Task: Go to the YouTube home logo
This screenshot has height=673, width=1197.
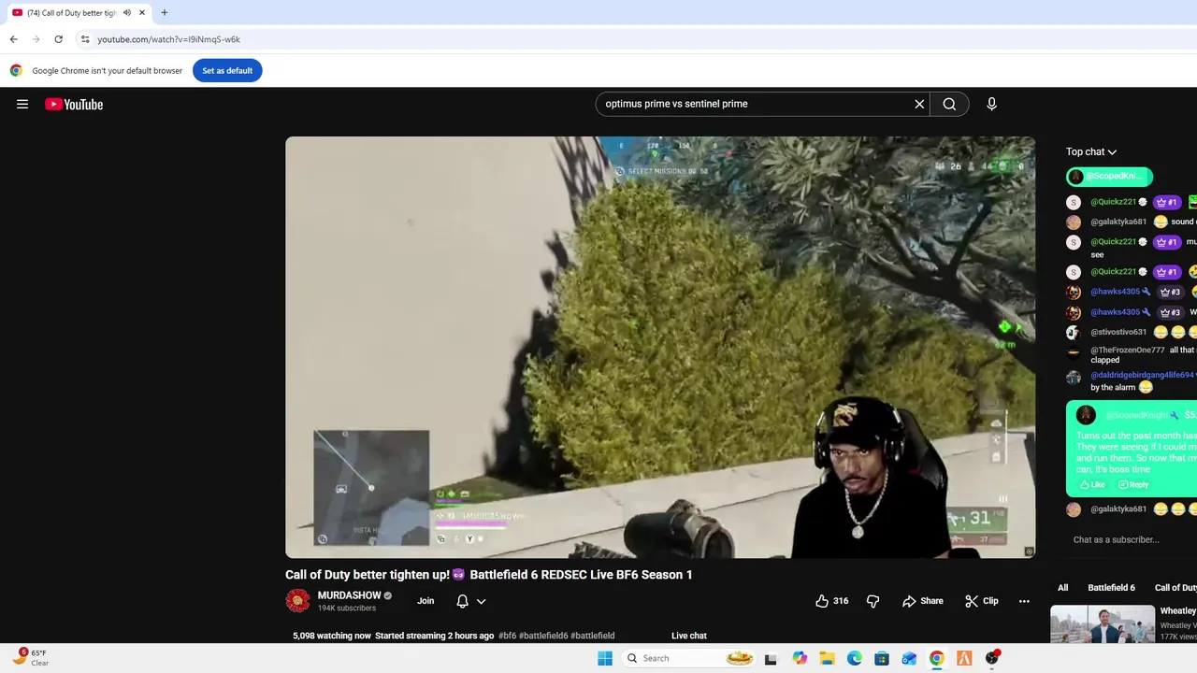Action: click(x=74, y=104)
